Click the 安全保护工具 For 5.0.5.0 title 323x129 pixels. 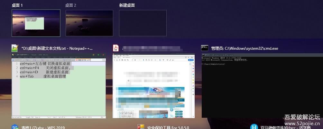tap(168, 128)
